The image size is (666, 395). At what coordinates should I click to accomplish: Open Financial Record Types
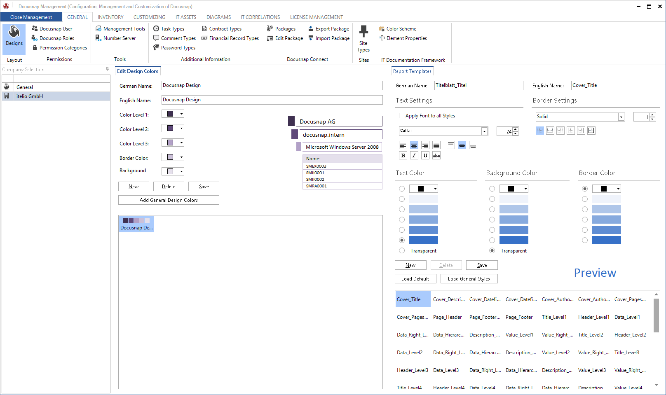pos(230,38)
